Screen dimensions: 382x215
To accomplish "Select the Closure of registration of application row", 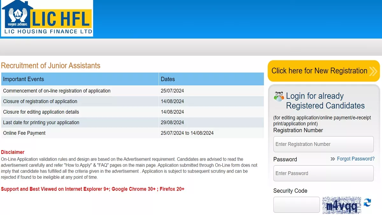I will pos(40,101).
